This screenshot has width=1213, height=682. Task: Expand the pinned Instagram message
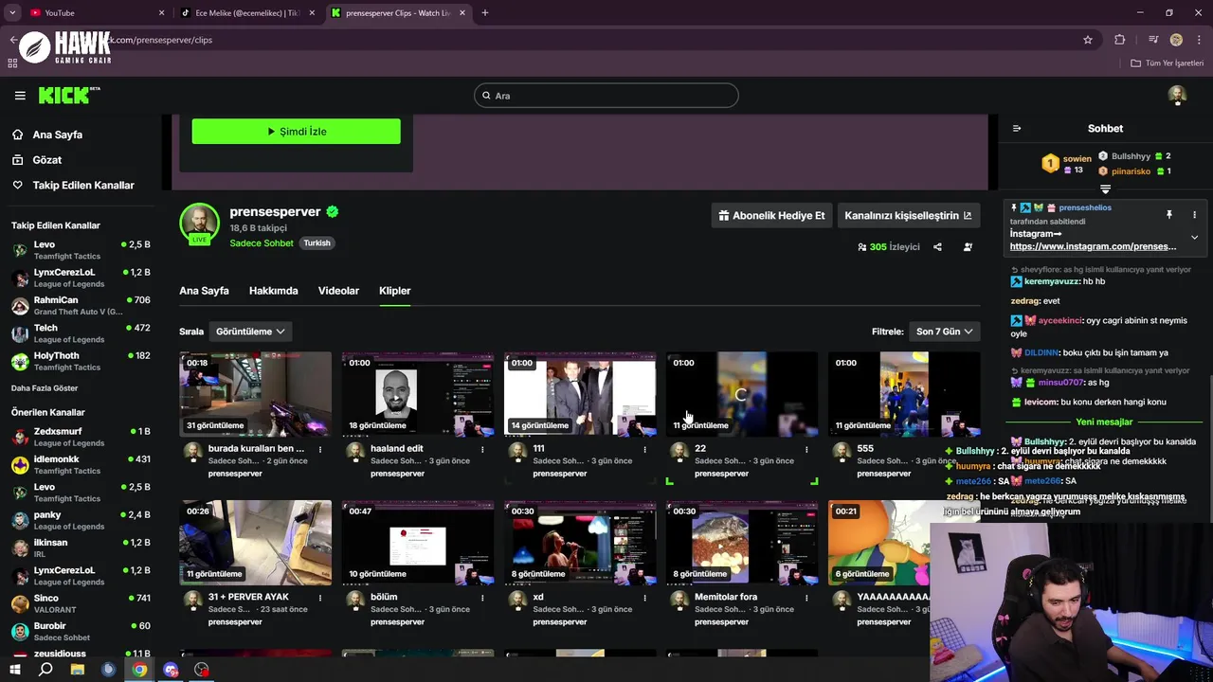click(x=1194, y=238)
